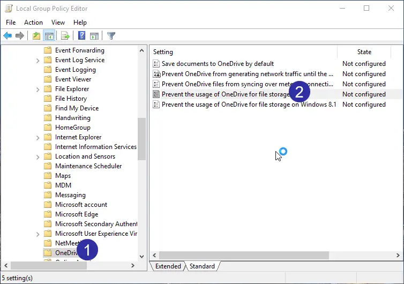Expand the Location and Sensors node
404x284 pixels.
pos(38,157)
